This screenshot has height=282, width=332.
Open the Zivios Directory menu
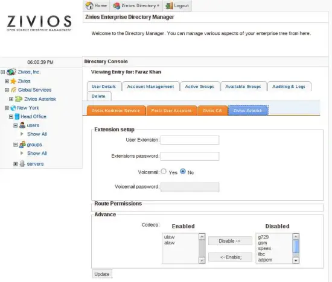[x=136, y=5]
